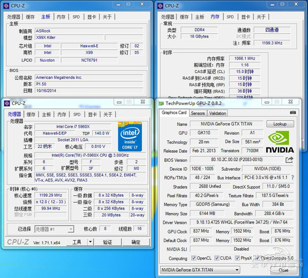Click the Socket 2011 LGA value
This screenshot has width=308, height=278.
tap(73, 140)
